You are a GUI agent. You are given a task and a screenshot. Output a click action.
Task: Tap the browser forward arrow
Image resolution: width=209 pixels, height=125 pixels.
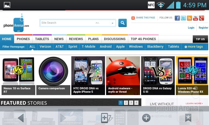[x=63, y=118]
